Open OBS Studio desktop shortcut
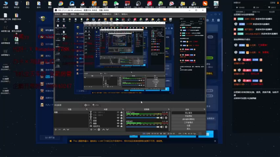 [x=138, y=5]
